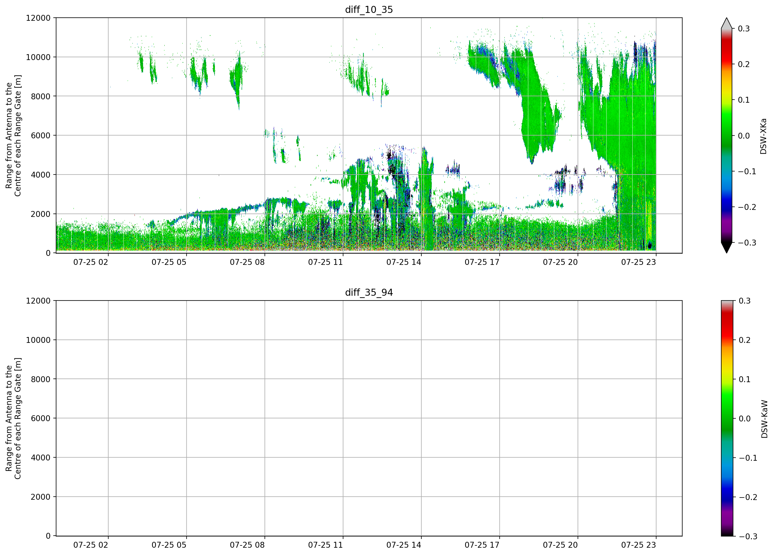The width and height of the screenshot is (774, 555).
Task: Click the black lower arrow of DSW-XKa colorbar
Action: click(x=727, y=248)
